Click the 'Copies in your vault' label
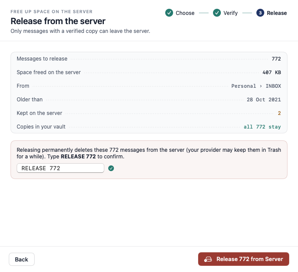 (41, 127)
